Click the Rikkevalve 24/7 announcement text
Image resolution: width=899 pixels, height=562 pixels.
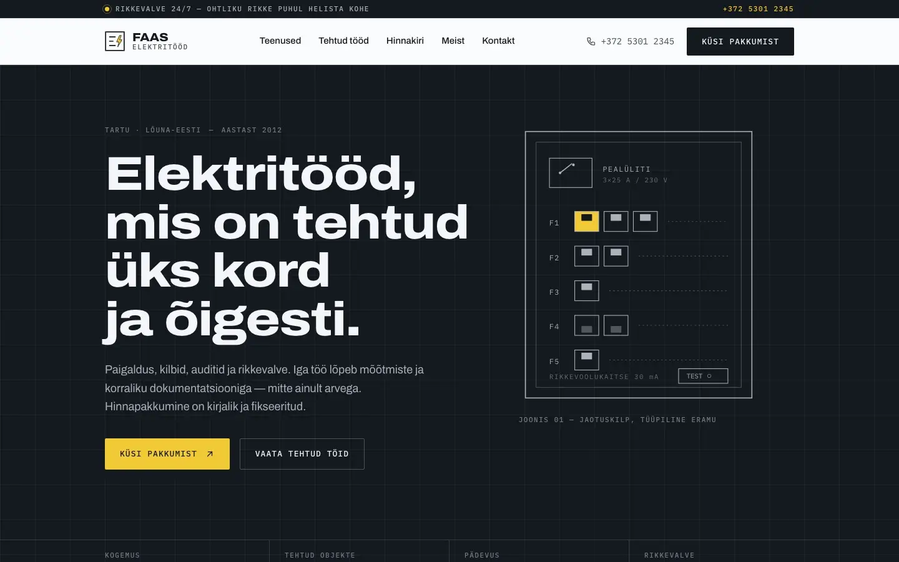click(242, 9)
